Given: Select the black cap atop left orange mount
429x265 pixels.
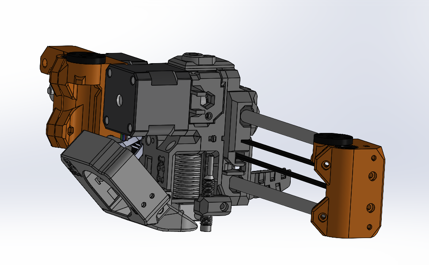Looking at the screenshot, I should (x=86, y=57).
